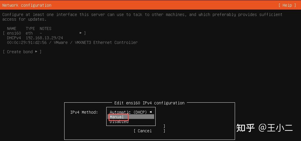Click the NAME column header
The height and width of the screenshot is (141, 301).
point(11,29)
